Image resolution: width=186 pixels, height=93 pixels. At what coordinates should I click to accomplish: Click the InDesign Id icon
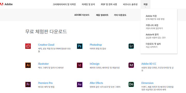(x=80, y=65)
